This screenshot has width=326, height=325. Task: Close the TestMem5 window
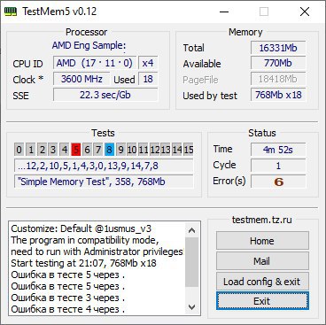pos(305,12)
